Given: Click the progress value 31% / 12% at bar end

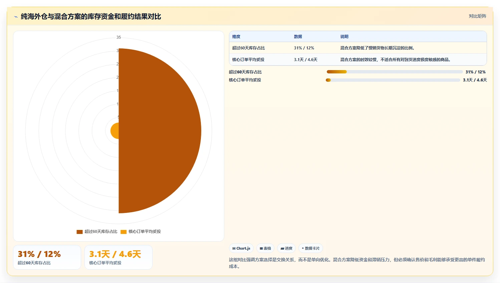Looking at the screenshot, I should point(476,72).
